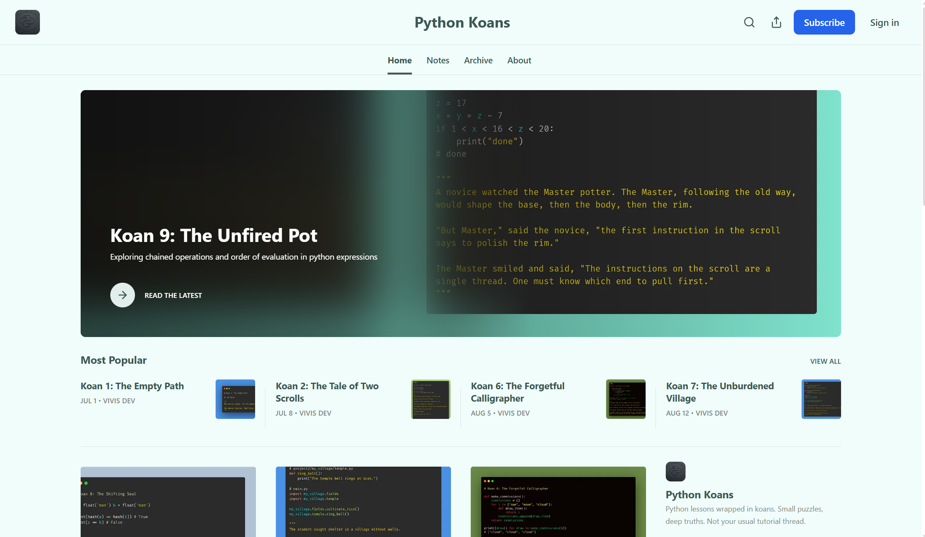This screenshot has width=925, height=537.
Task: Go to the About tab
Action: (x=519, y=60)
